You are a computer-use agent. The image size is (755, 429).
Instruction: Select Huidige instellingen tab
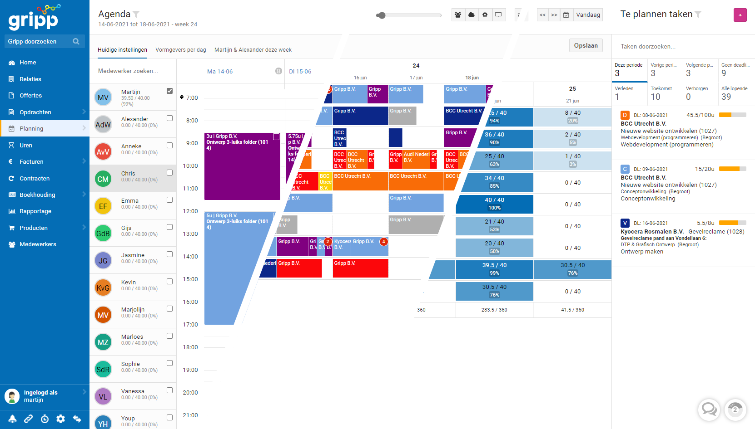122,50
